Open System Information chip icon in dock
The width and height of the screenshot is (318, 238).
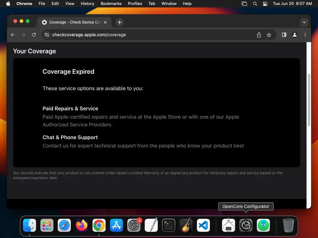coord(229,225)
